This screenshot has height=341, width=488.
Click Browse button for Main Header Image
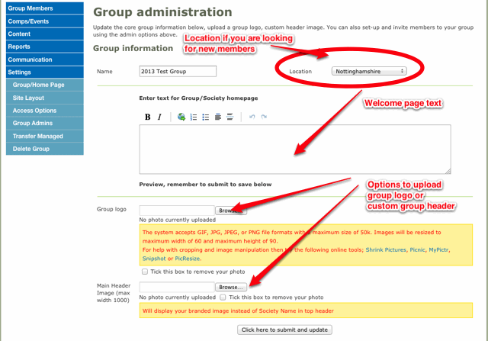[x=231, y=287]
